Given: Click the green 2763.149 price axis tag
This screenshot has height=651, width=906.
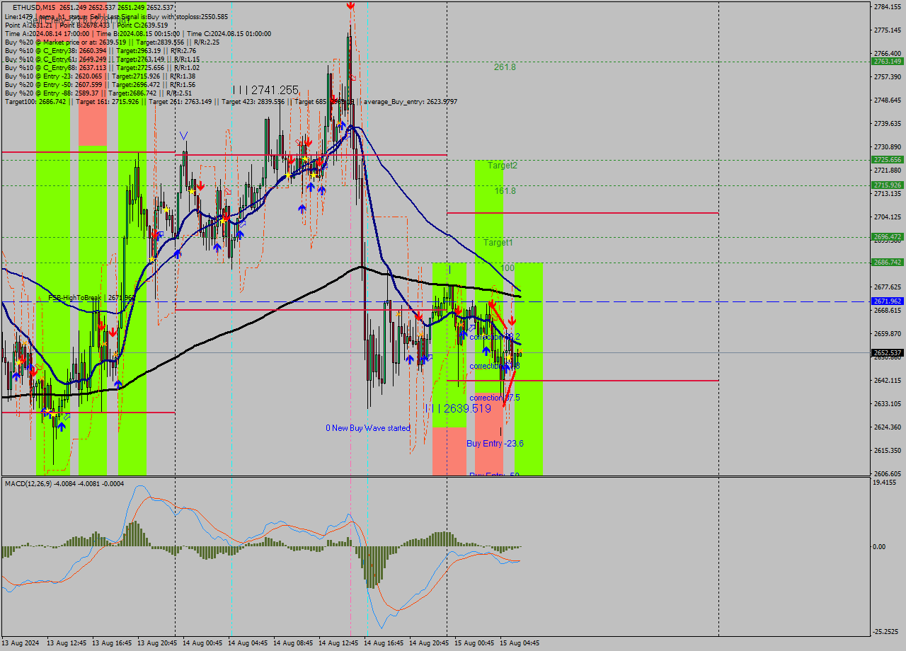Looking at the screenshot, I should click(x=887, y=62).
